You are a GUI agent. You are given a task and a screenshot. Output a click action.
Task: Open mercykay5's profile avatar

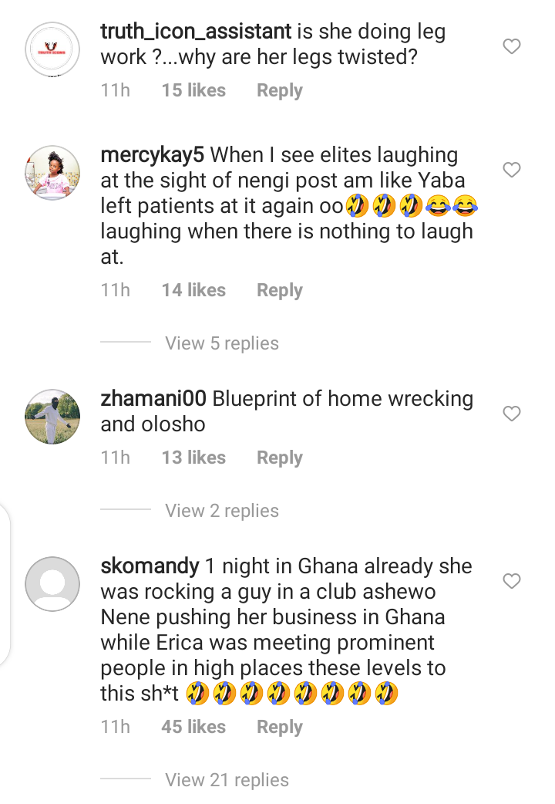[x=52, y=172]
